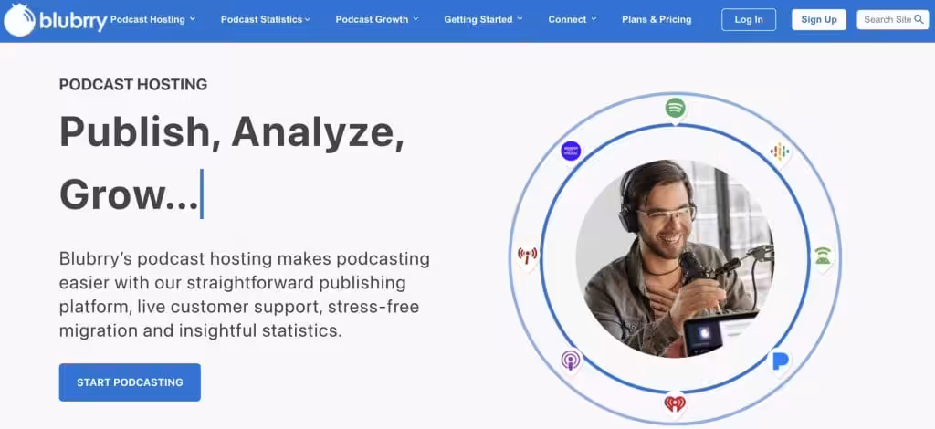
Task: Click the Sign Up button
Action: coord(819,20)
